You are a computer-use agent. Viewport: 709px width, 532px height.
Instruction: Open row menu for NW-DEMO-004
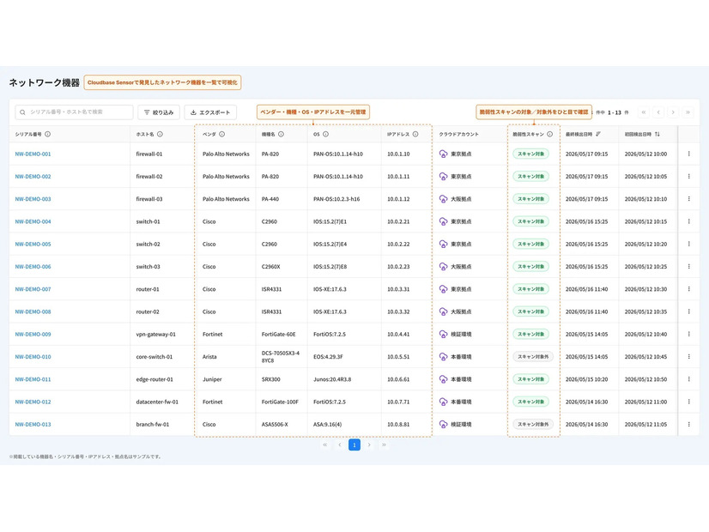688,221
